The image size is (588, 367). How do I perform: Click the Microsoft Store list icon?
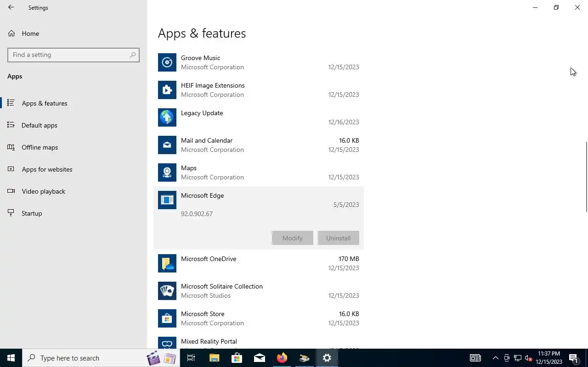167,318
